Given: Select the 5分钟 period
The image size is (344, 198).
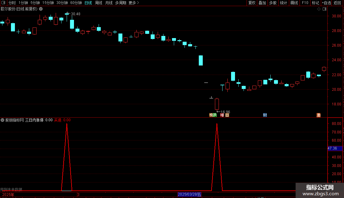Looking at the screenshot, I should [x=35, y=3].
